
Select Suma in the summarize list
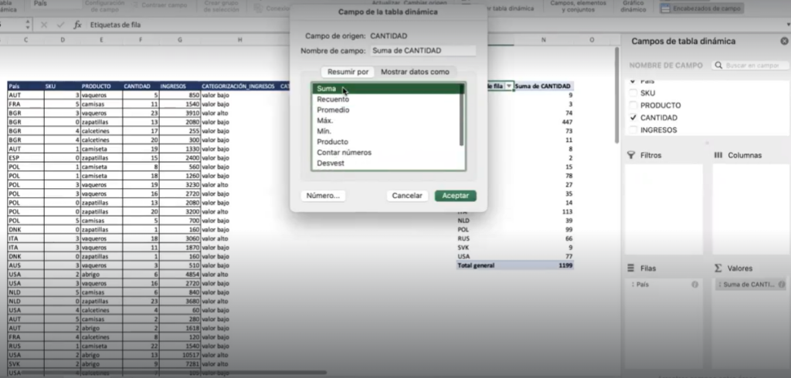click(386, 89)
